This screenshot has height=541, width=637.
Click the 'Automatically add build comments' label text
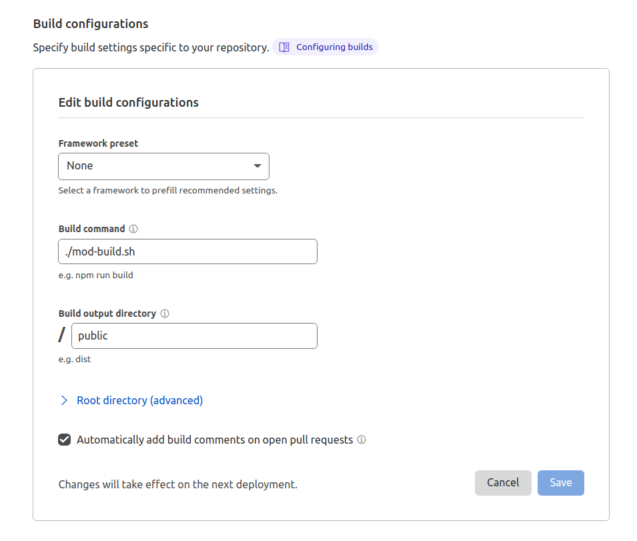point(215,440)
